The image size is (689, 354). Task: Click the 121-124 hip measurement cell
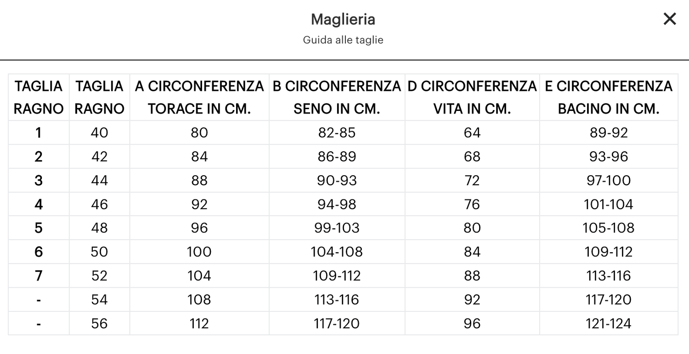coord(609,323)
